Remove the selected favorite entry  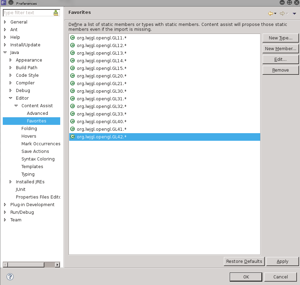[281, 70]
